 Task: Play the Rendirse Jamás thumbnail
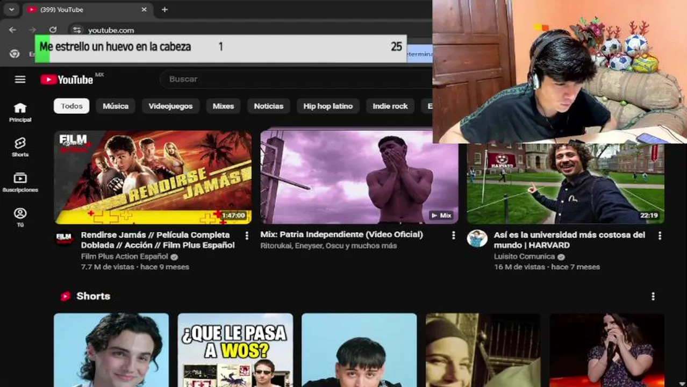[x=153, y=177]
